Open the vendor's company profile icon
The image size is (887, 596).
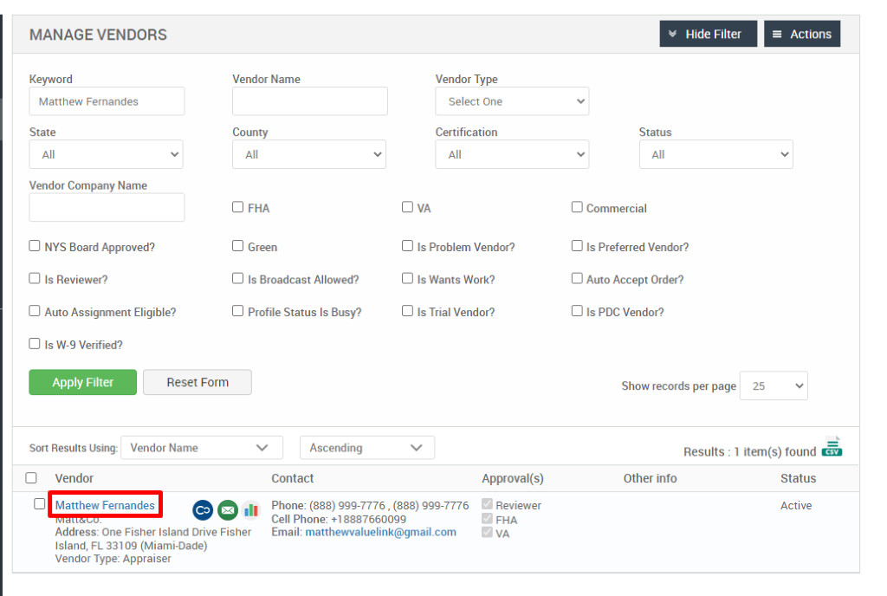(x=204, y=510)
